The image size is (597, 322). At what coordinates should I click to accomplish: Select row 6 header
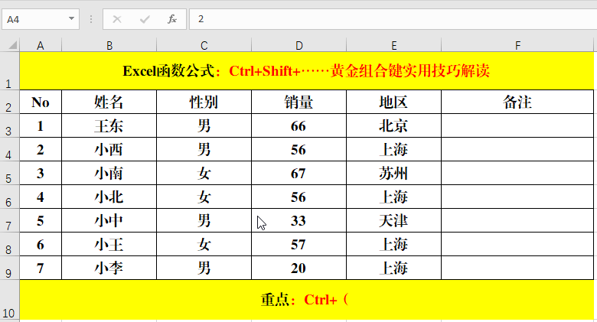pyautogui.click(x=9, y=197)
